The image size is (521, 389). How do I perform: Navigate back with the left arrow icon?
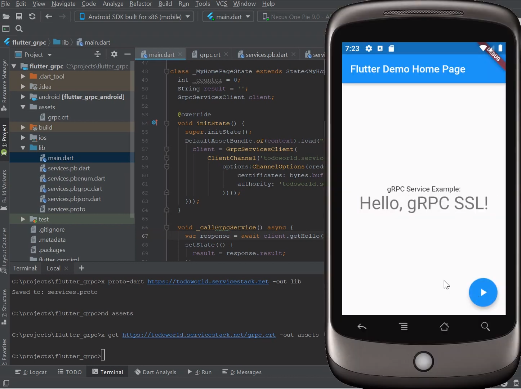pos(49,17)
